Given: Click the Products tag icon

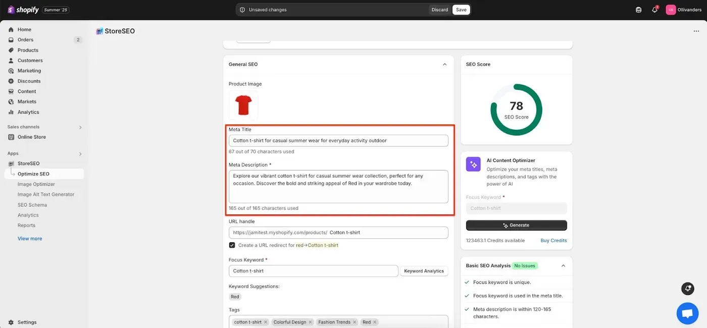Looking at the screenshot, I should [11, 50].
